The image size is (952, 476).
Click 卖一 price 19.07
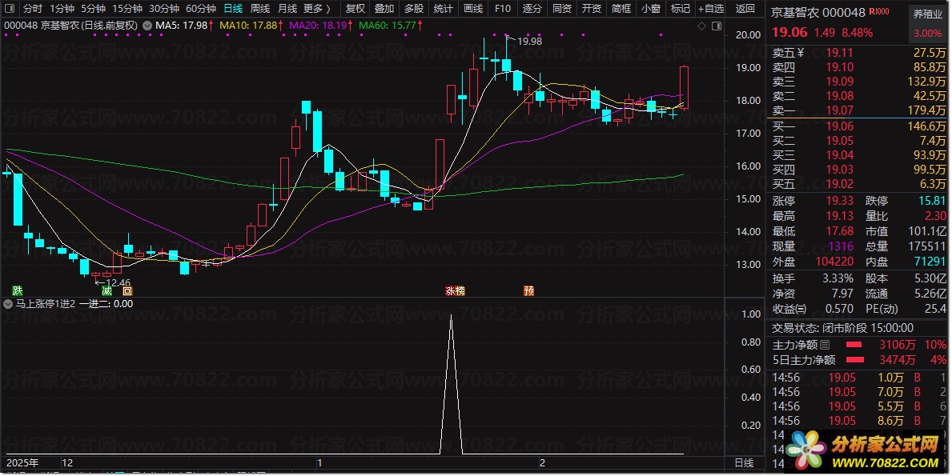[x=839, y=110]
